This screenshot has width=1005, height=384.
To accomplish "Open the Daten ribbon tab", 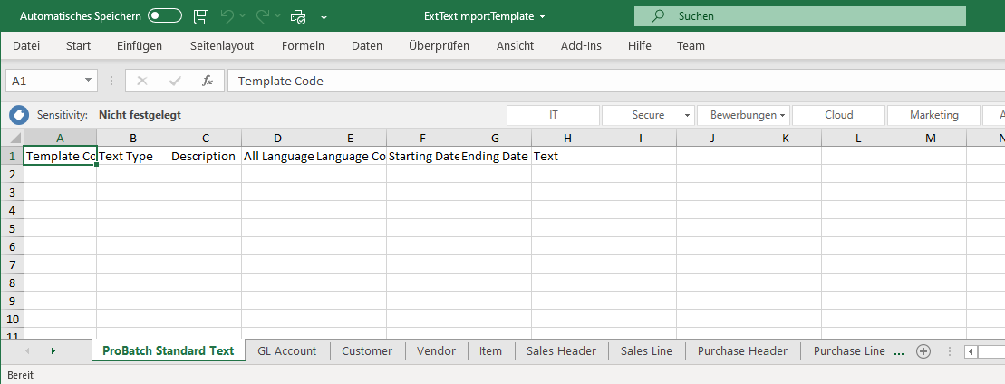I will 367,45.
